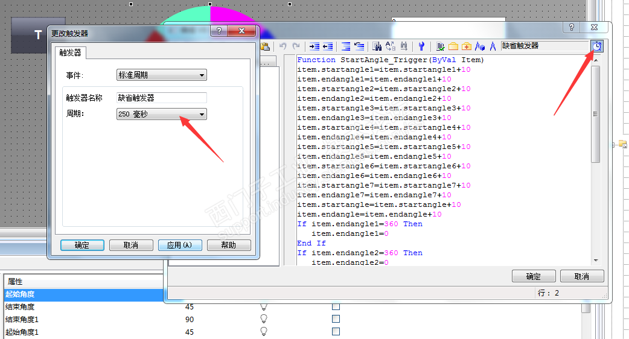Screen dimensions: 629x339
Task: Click the 属性 column header
Action: [x=84, y=281]
